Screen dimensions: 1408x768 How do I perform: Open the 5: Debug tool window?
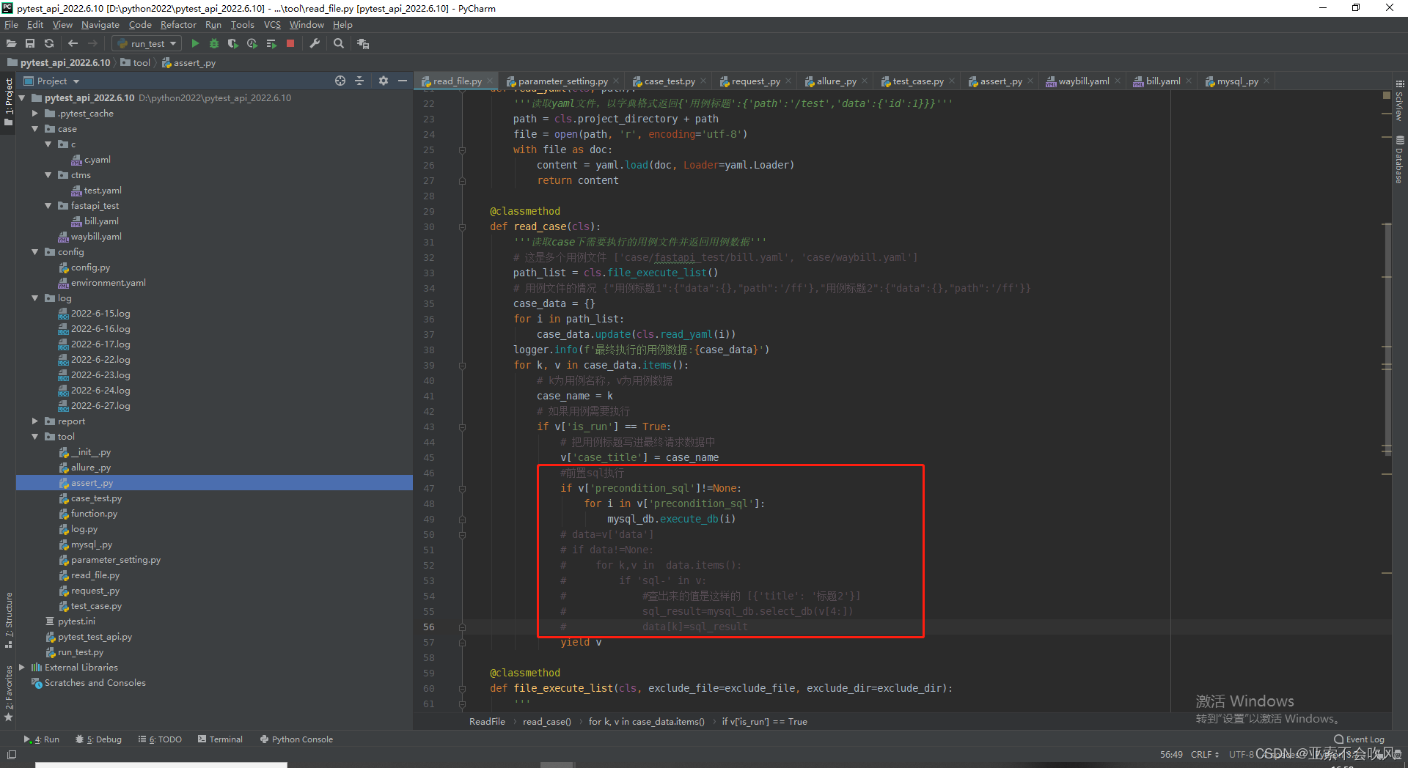pyautogui.click(x=98, y=739)
